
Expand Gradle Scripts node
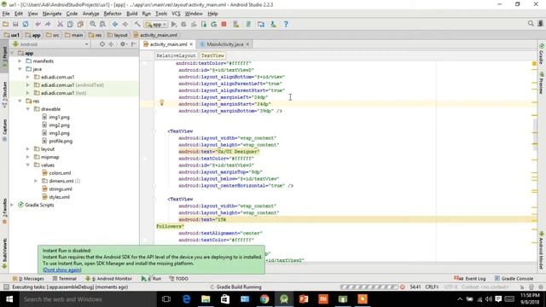(12, 205)
